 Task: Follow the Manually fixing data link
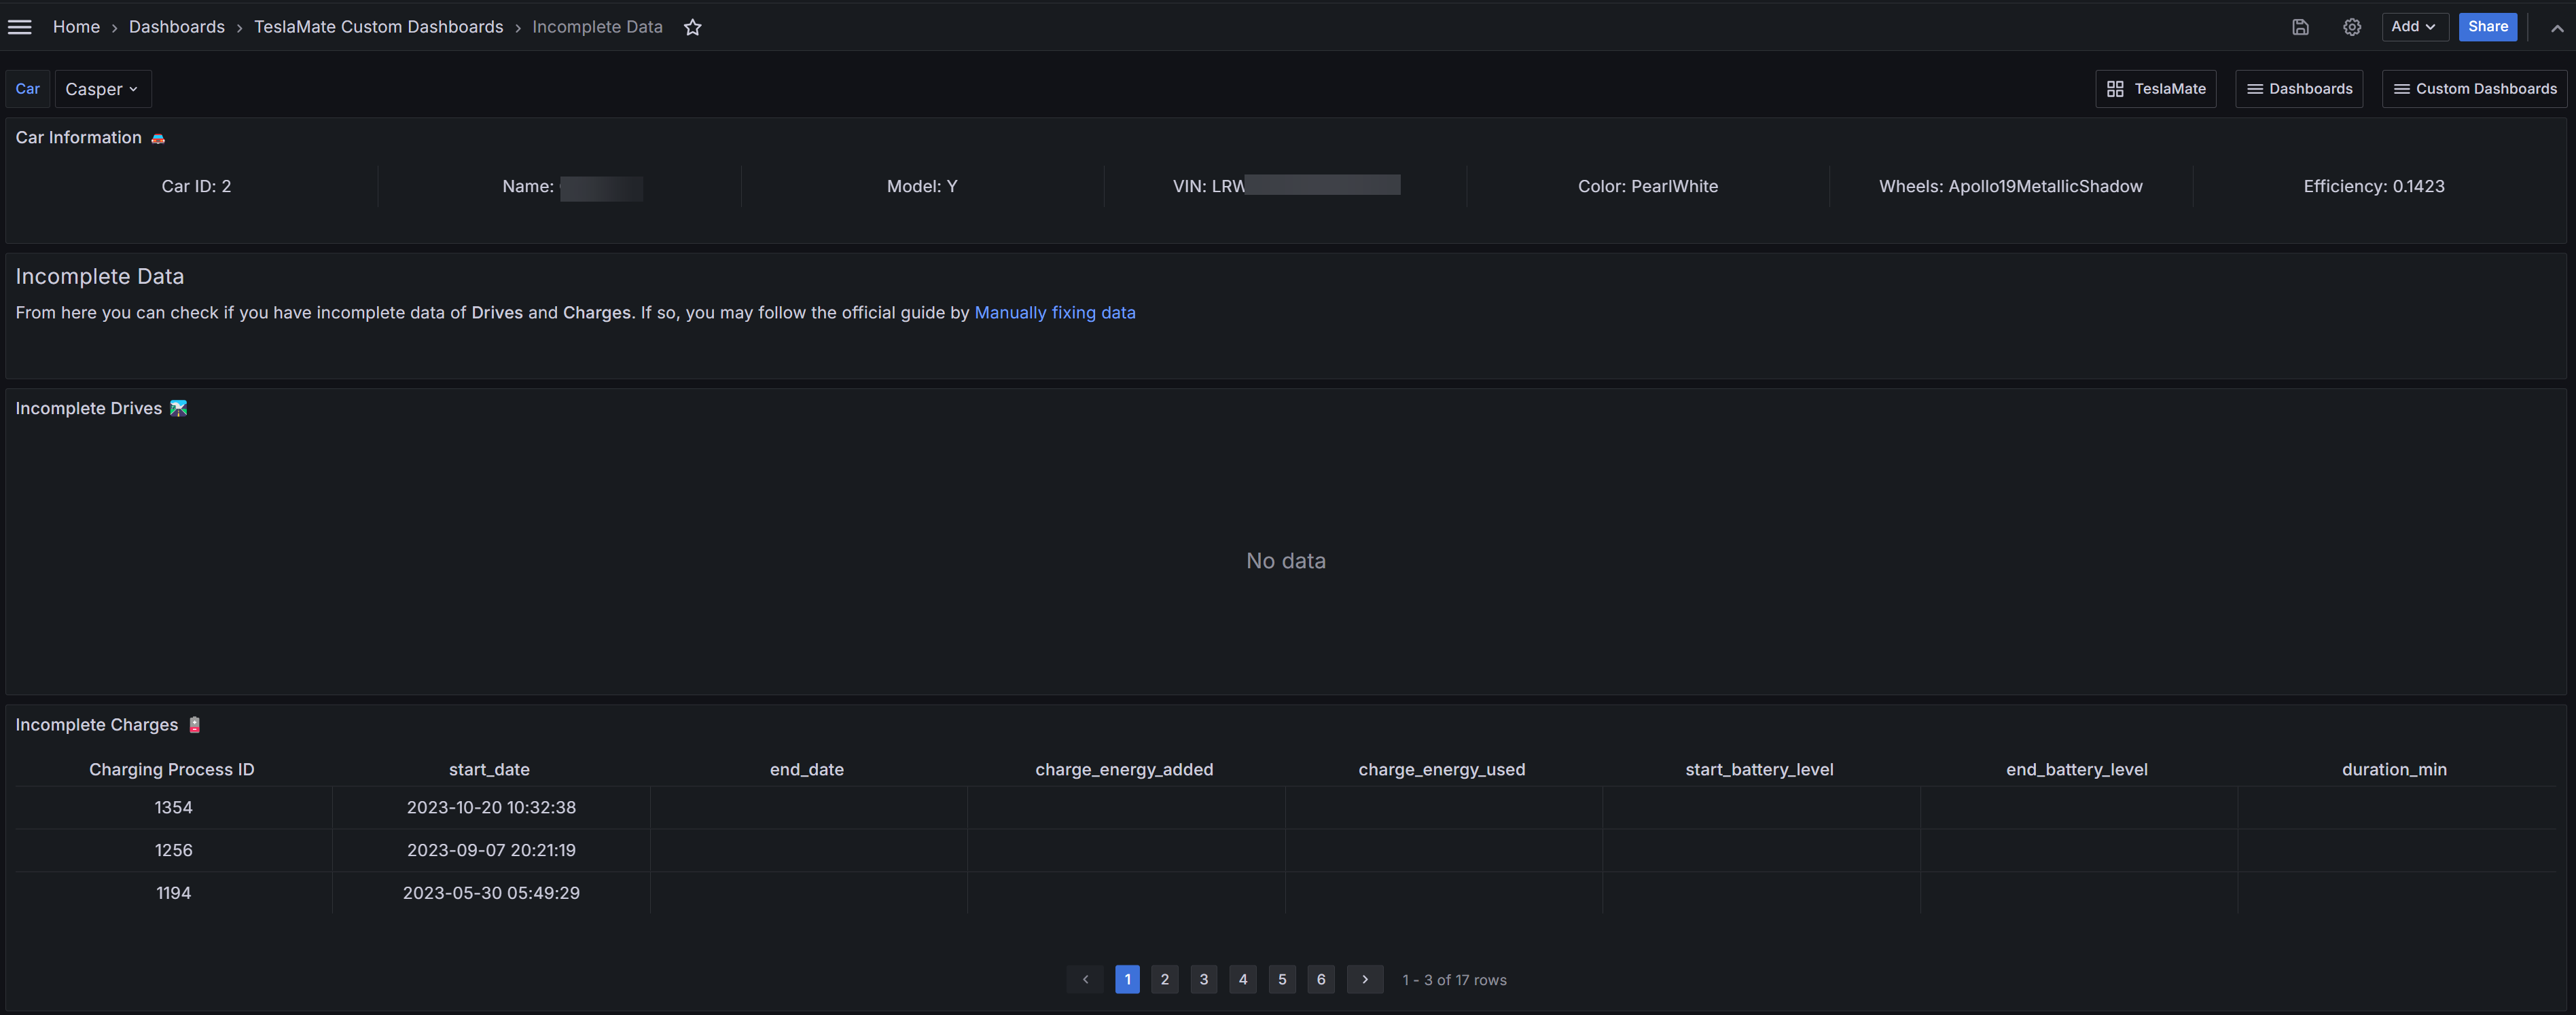[x=1054, y=313]
